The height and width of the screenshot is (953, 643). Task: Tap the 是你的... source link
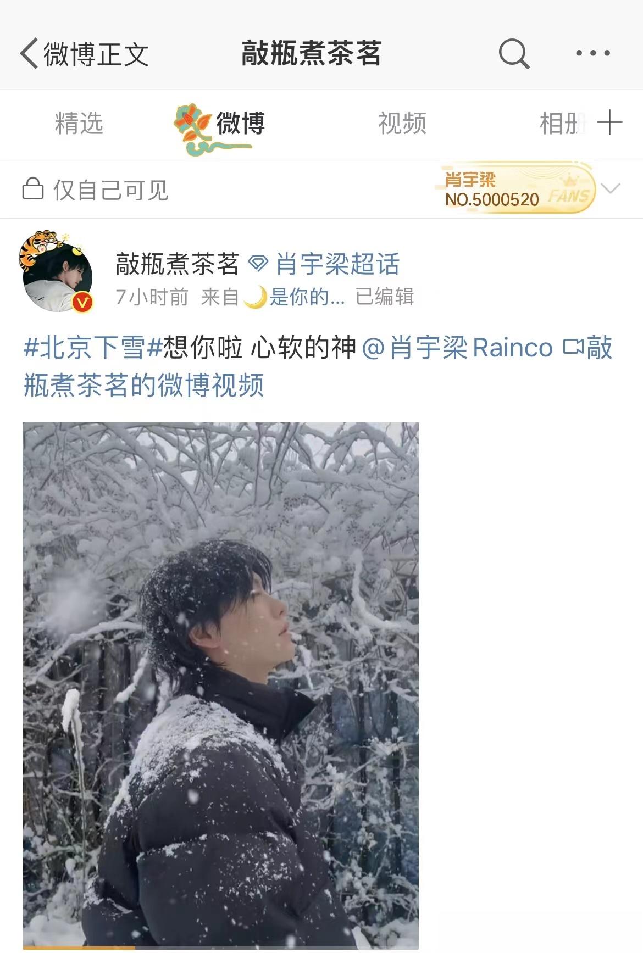pos(307,297)
